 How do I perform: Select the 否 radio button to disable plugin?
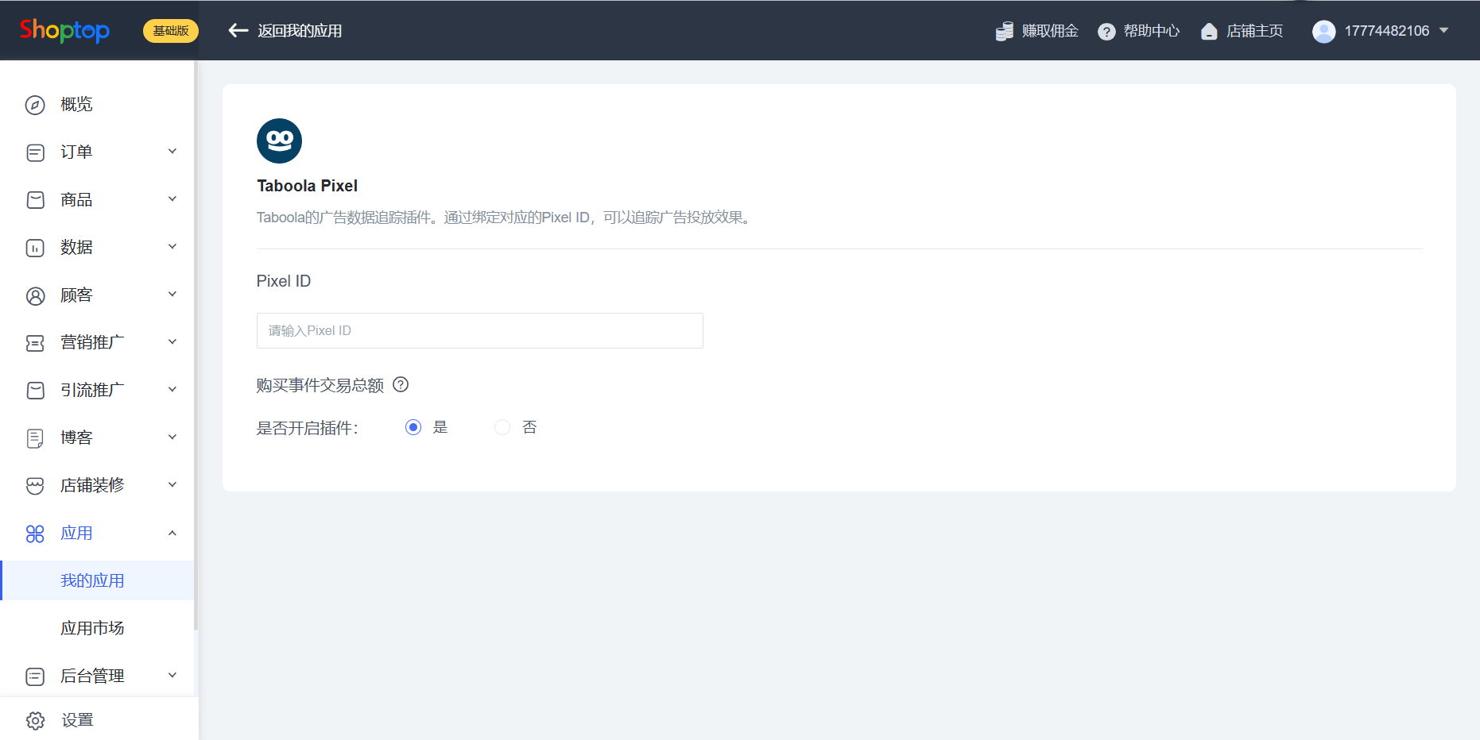pyautogui.click(x=502, y=428)
